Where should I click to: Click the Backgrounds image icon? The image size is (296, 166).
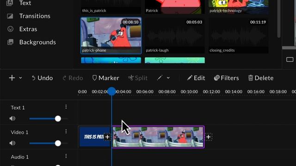point(10,42)
